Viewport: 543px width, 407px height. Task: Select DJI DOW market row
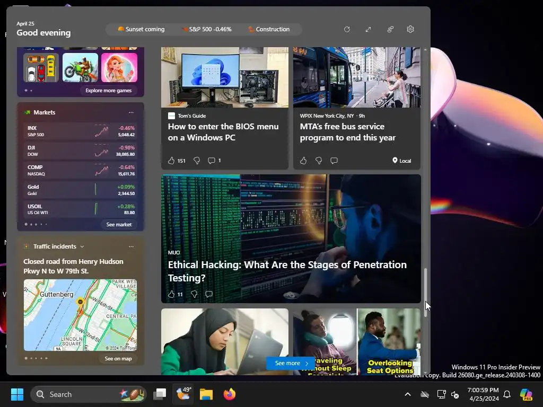(x=81, y=151)
